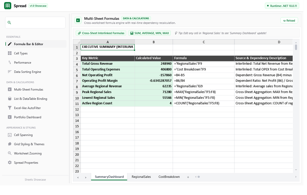The width and height of the screenshot is (307, 195).
Task: Select row 6 header
Action: [77, 75]
